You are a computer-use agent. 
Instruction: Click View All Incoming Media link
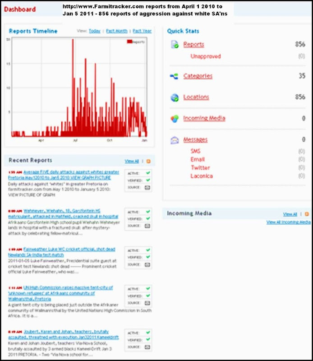[x=288, y=222]
